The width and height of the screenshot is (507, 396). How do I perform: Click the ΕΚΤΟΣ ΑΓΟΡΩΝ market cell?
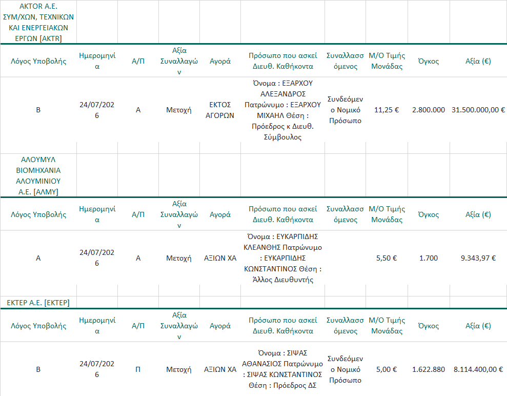tap(220, 110)
